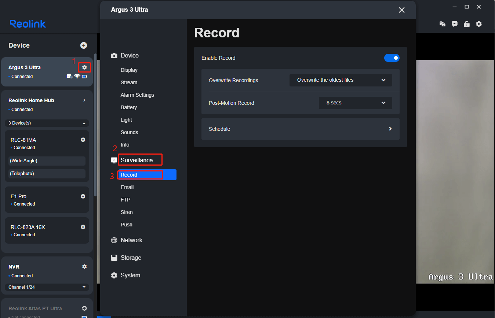The height and width of the screenshot is (318, 495).
Task: Select RLC-81MA Wide Angle channel
Action: [47, 161]
